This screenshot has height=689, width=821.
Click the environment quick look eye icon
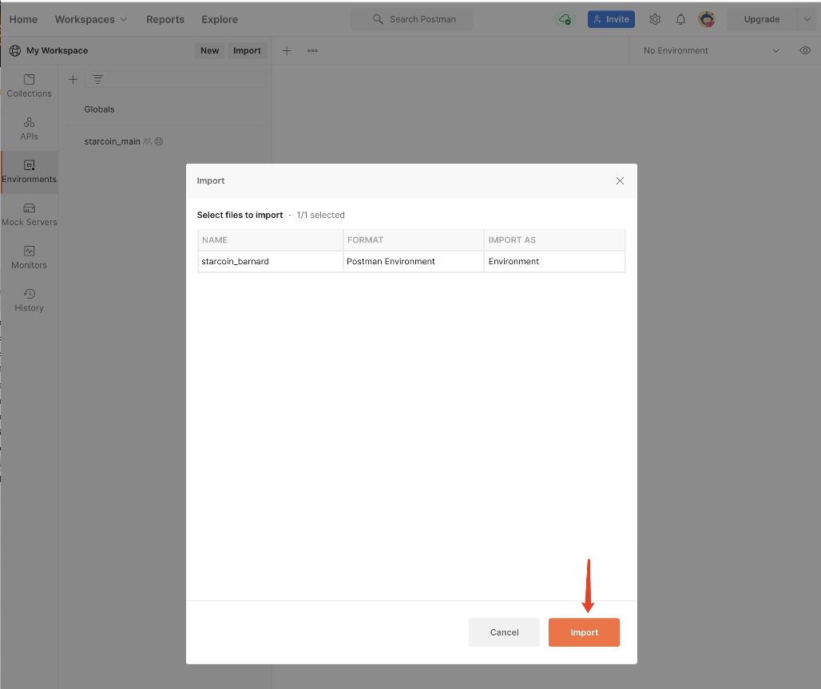pyautogui.click(x=805, y=50)
